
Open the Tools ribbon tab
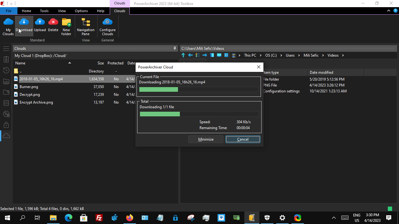pyautogui.click(x=44, y=11)
